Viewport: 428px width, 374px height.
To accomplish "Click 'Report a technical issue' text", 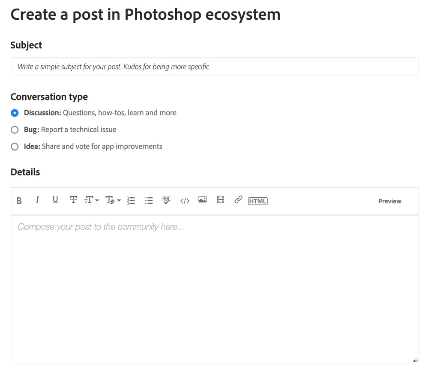I will [x=78, y=130].
